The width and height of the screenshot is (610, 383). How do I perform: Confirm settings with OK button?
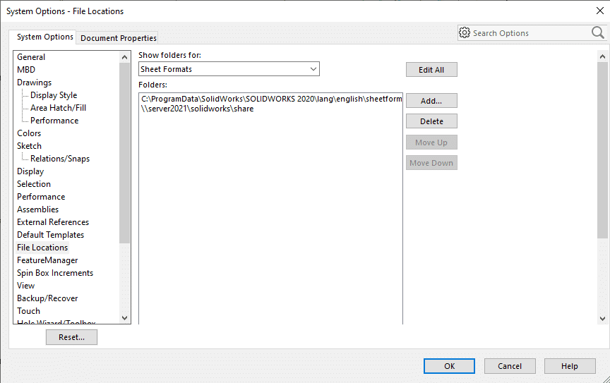point(449,366)
